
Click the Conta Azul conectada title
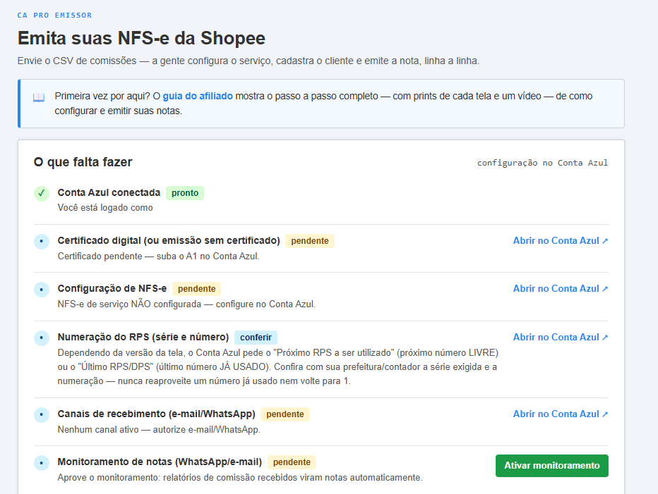pyautogui.click(x=109, y=192)
